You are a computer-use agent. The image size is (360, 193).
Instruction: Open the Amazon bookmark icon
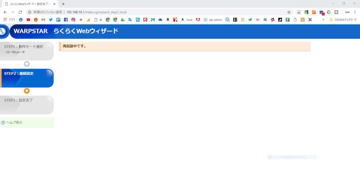tap(168, 20)
